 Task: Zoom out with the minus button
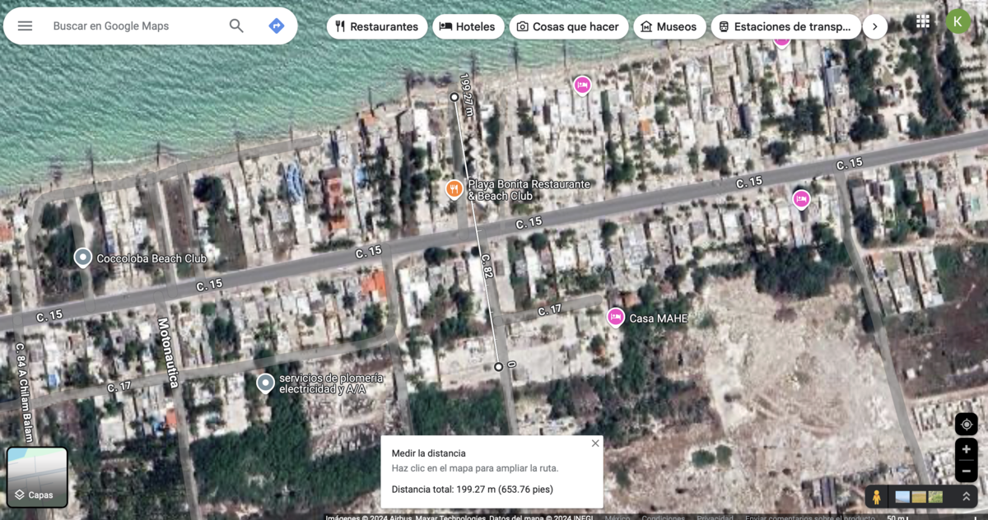(x=967, y=471)
